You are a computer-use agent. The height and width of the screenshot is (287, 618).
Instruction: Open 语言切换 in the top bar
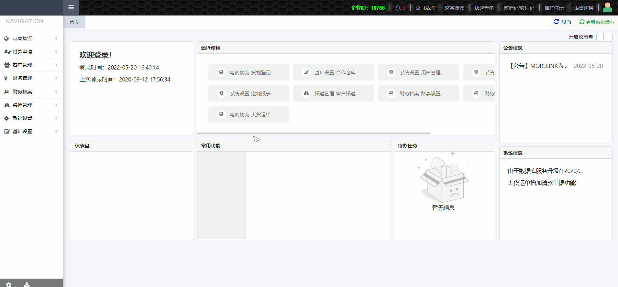584,8
